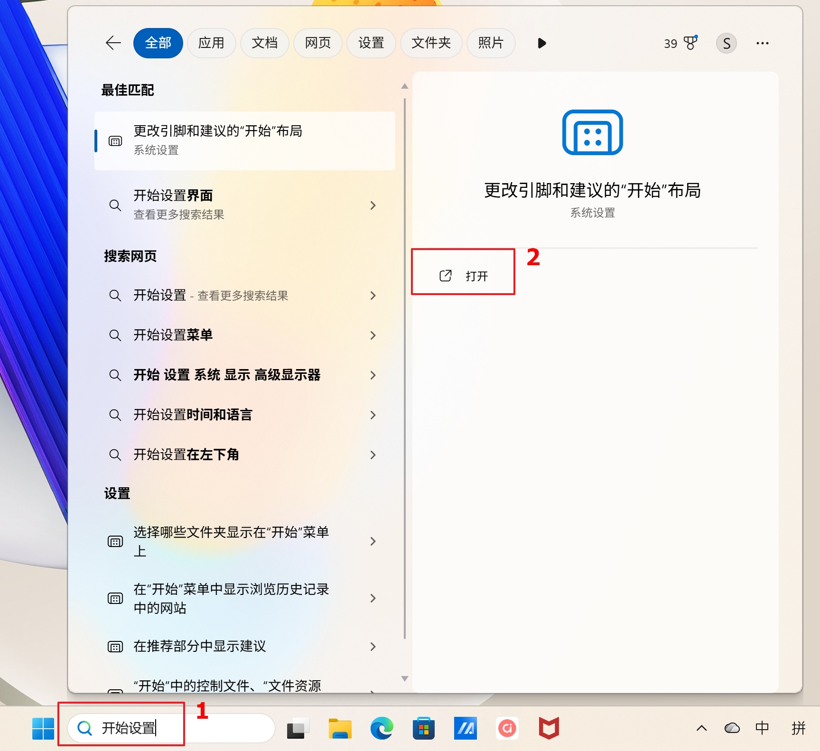The image size is (820, 751).
Task: Expand chevron for 在推荐部分中显示建议
Action: point(373,647)
